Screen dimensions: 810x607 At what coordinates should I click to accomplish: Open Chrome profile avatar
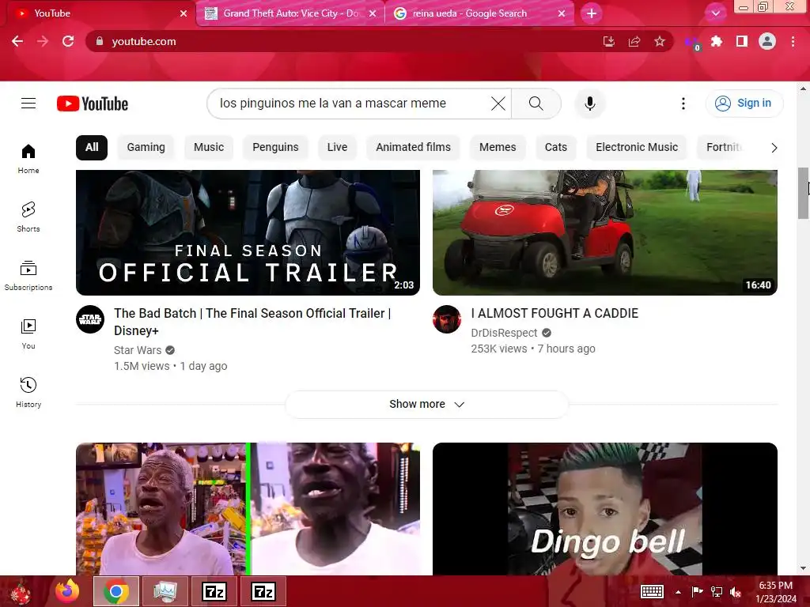click(x=767, y=41)
